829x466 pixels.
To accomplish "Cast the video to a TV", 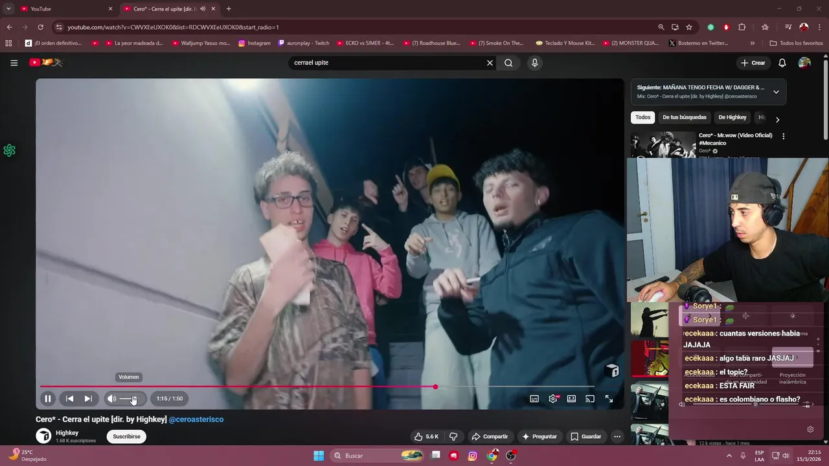I will point(590,399).
